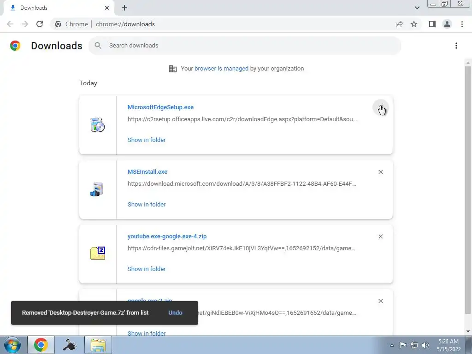
Task: Click the taskbar tool icon beside Chrome
Action: pos(70,345)
